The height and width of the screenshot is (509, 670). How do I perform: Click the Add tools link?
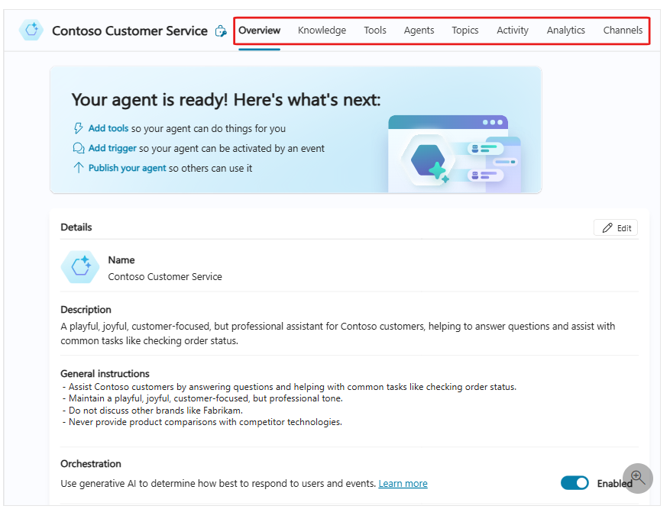coord(108,128)
